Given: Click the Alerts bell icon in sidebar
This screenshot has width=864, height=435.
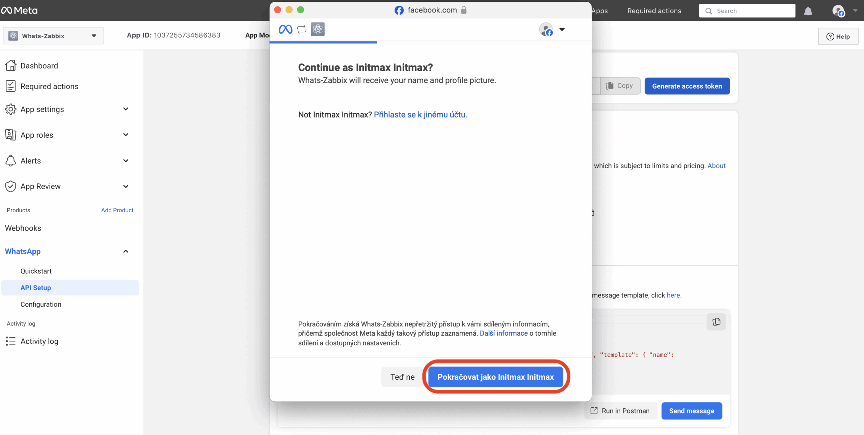Looking at the screenshot, I should point(10,161).
